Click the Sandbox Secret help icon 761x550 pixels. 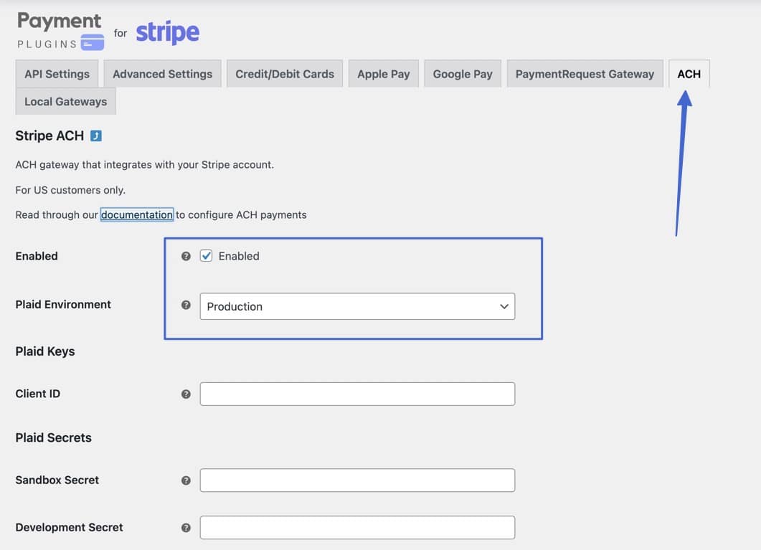(186, 480)
